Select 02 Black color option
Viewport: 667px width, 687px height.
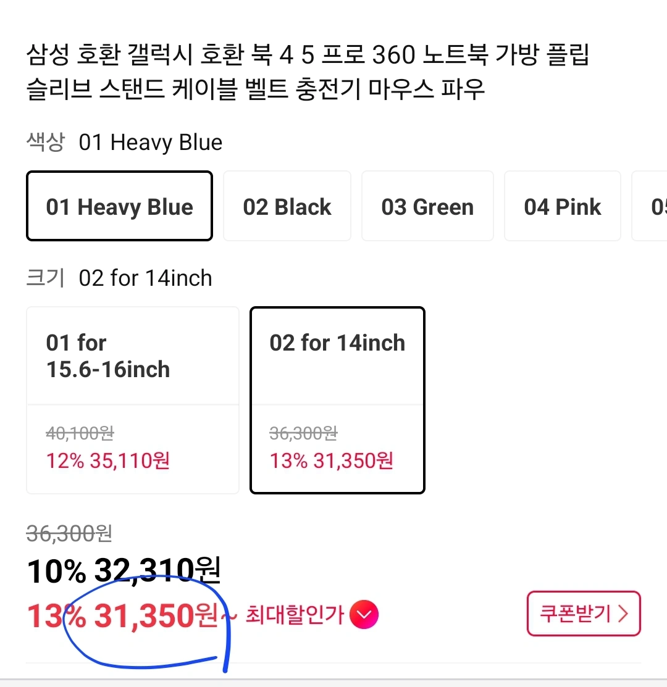pos(287,206)
